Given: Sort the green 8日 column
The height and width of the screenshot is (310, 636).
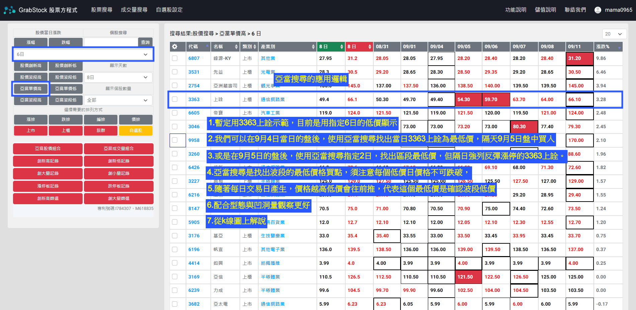Looking at the screenshot, I should [342, 47].
